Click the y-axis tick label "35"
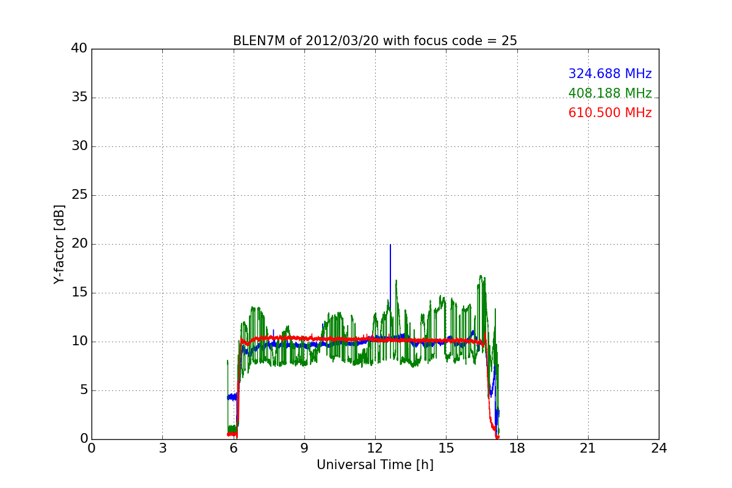The width and height of the screenshot is (732, 488). (79, 98)
